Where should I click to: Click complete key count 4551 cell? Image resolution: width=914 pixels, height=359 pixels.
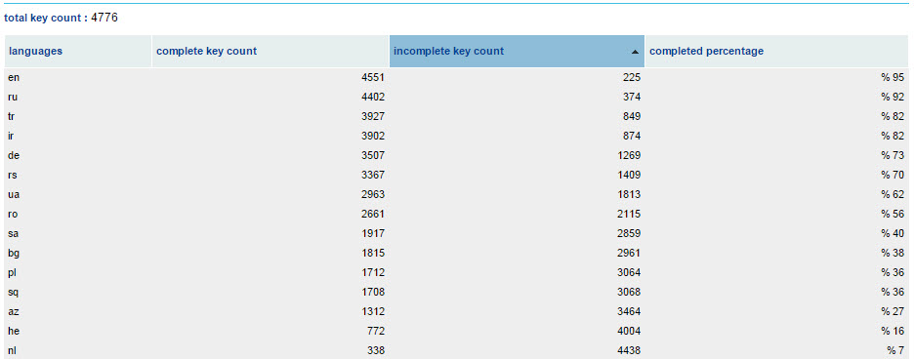270,77
